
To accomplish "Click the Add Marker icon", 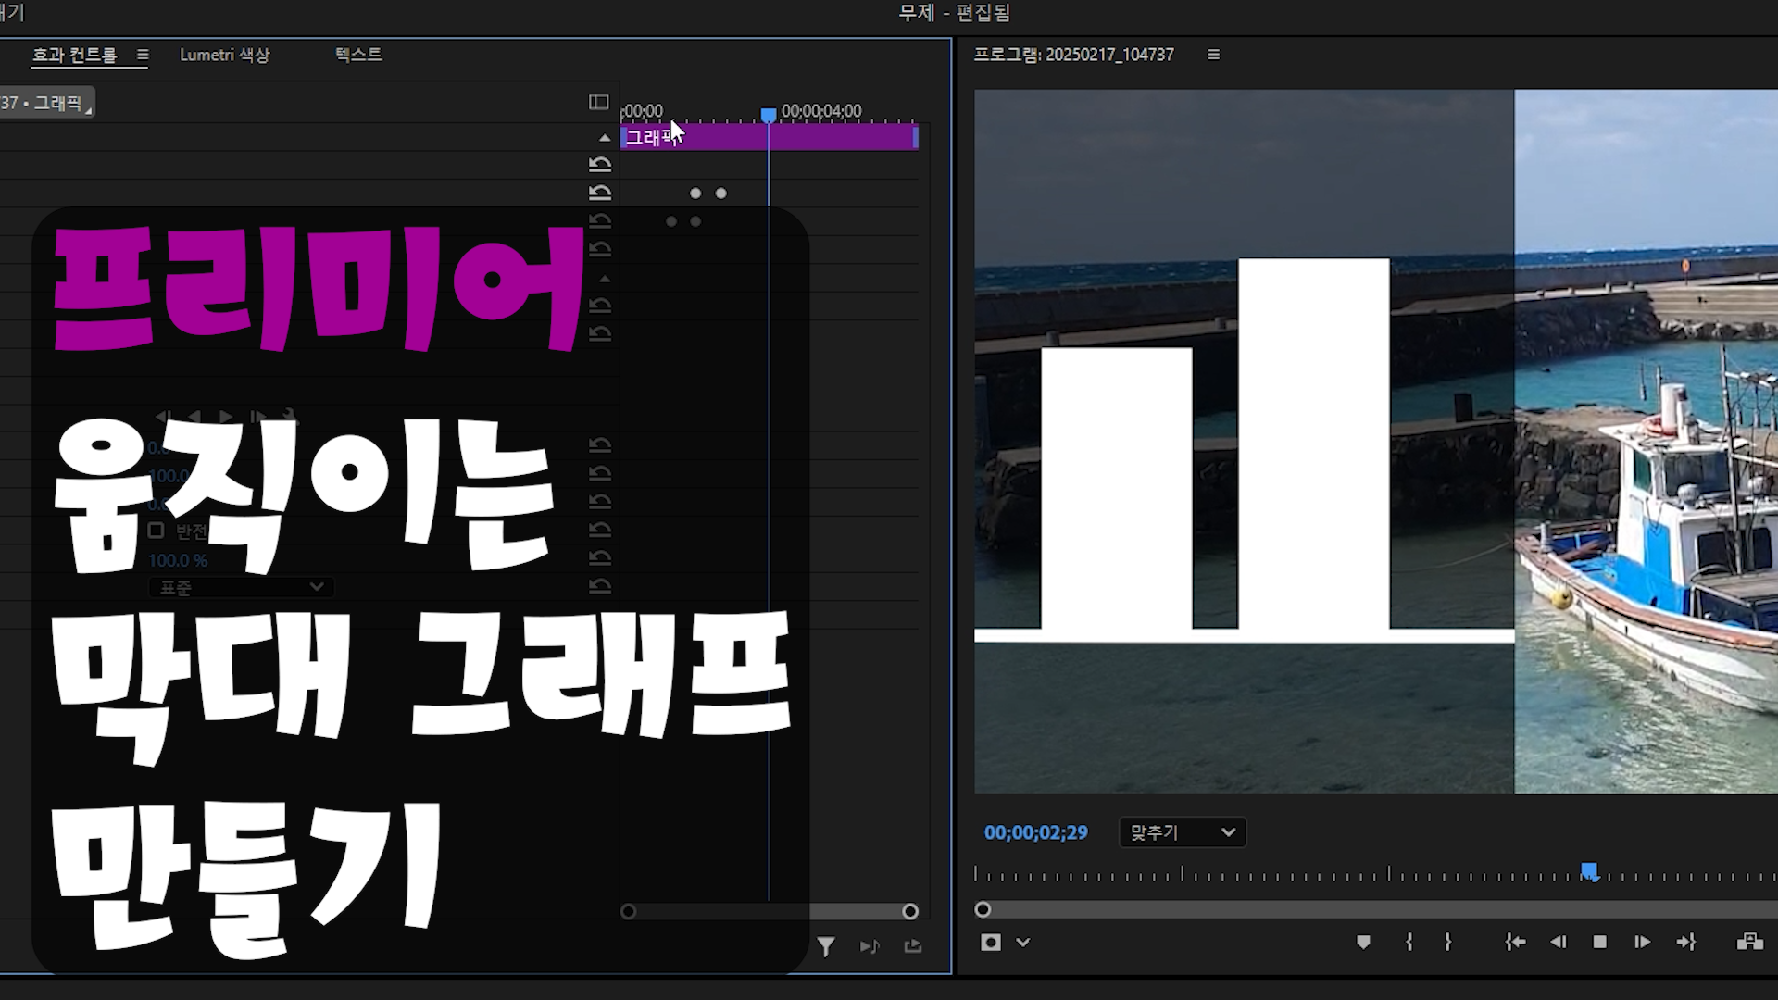I will pyautogui.click(x=1363, y=942).
